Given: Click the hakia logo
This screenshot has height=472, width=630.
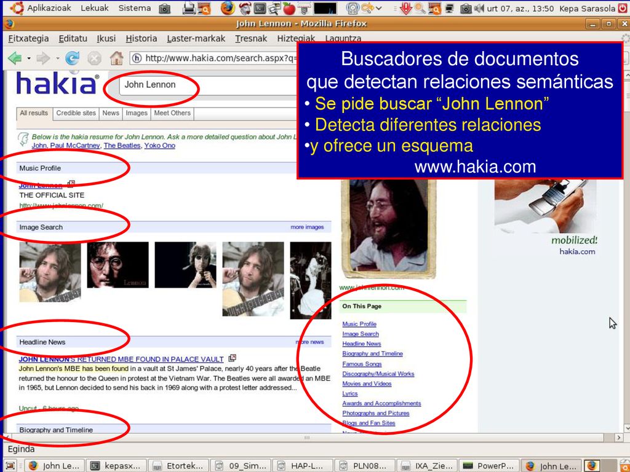Looking at the screenshot, I should (x=57, y=83).
